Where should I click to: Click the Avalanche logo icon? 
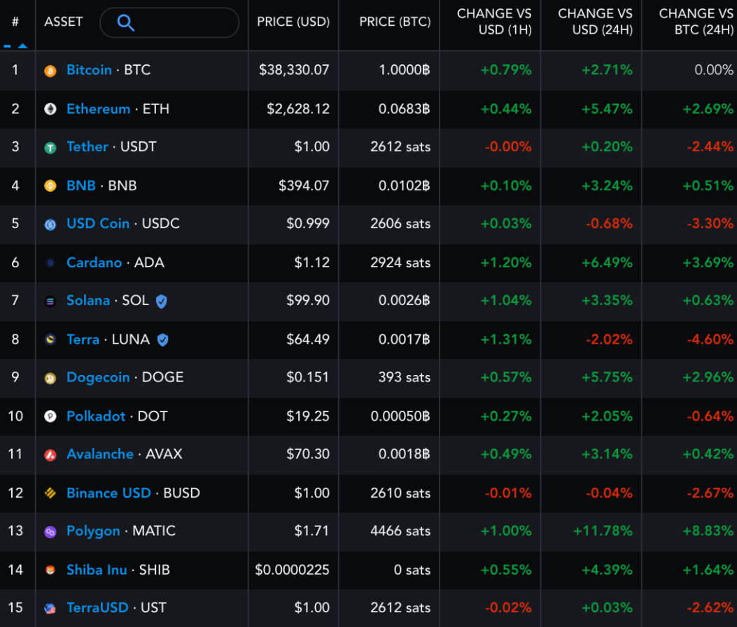tap(50, 454)
